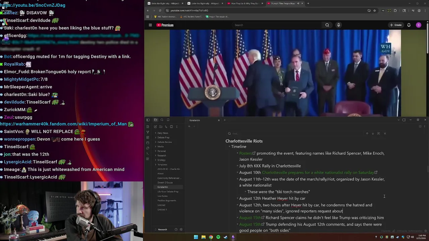The height and width of the screenshot is (241, 429).
Task: Open the Posters link in Timeline
Action: click(x=247, y=153)
